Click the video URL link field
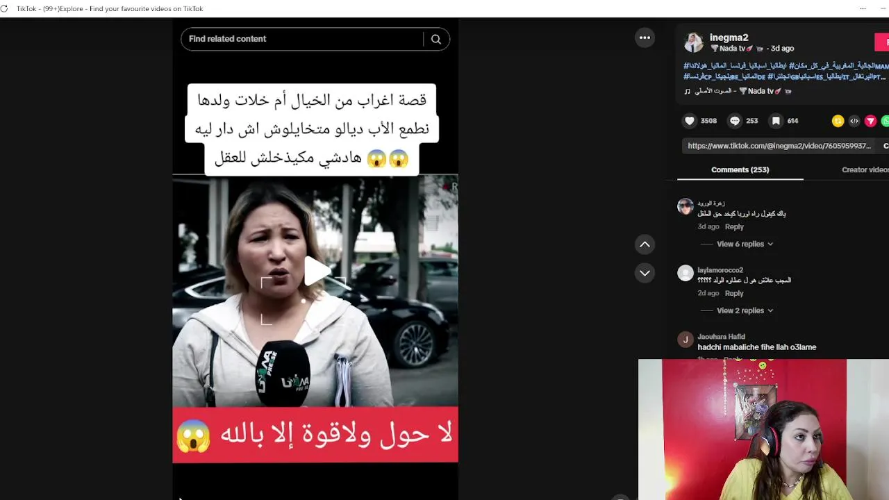Viewport: 889px width, 500px height. pyautogui.click(x=779, y=146)
